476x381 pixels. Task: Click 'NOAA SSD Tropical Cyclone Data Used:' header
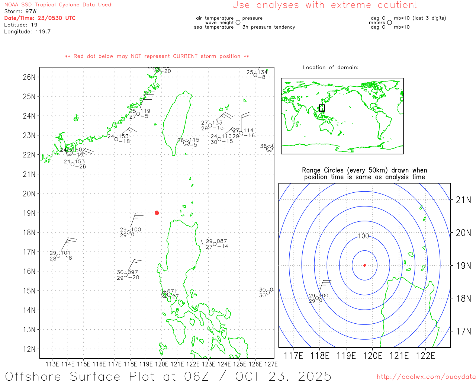tap(58, 5)
